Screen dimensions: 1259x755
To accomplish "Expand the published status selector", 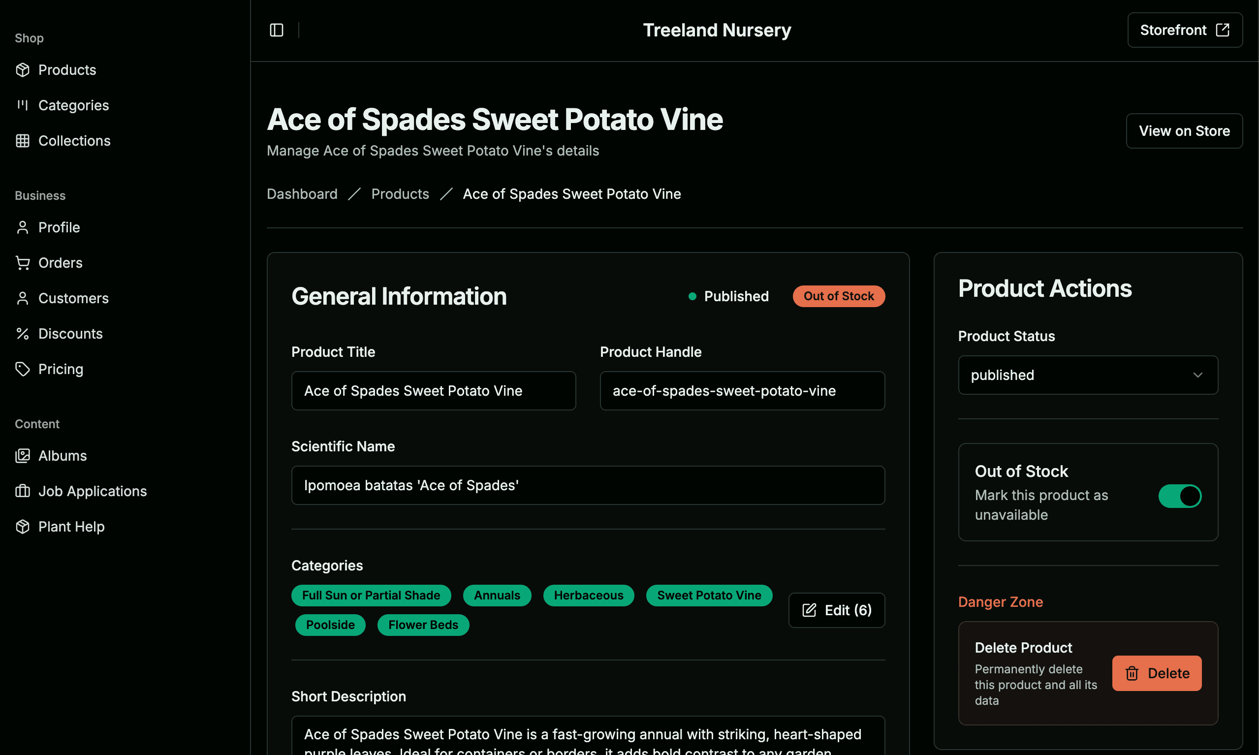I will click(1088, 375).
